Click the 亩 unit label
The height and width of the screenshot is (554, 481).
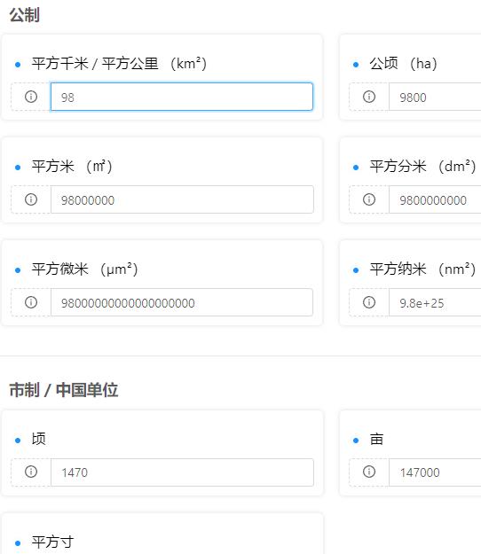click(376, 439)
